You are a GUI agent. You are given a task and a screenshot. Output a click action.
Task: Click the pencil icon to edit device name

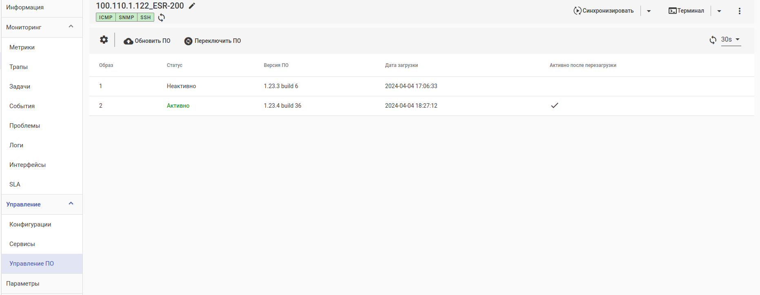(x=192, y=6)
